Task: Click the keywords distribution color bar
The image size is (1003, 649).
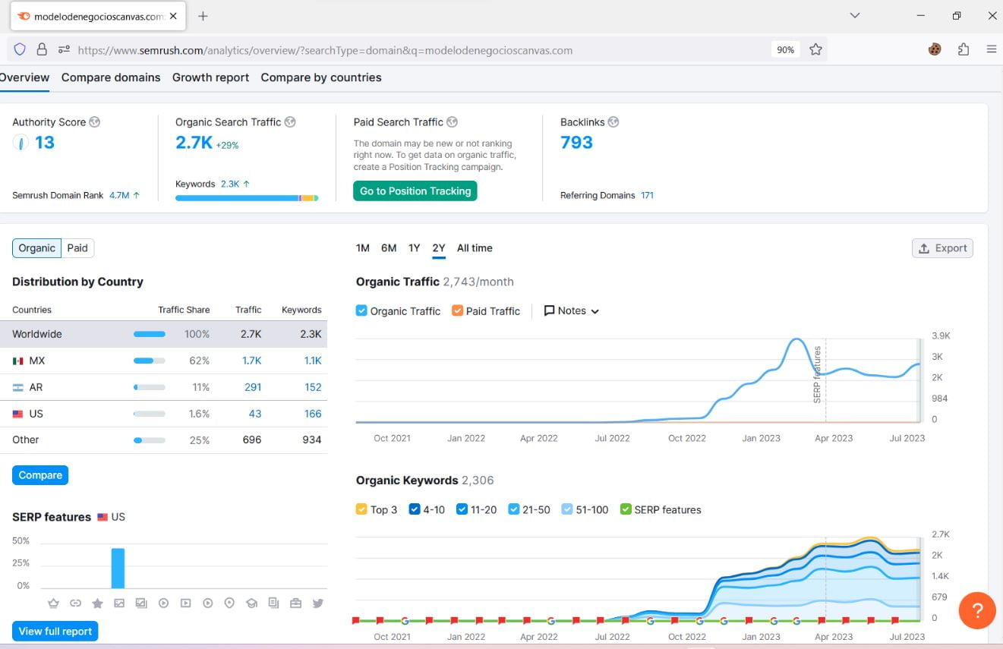Action: [246, 198]
